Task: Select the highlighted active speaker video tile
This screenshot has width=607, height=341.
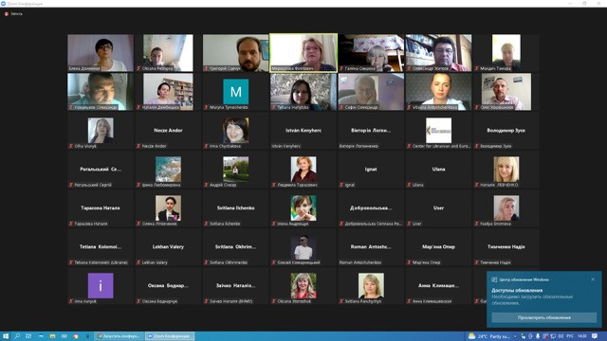Action: (x=303, y=53)
